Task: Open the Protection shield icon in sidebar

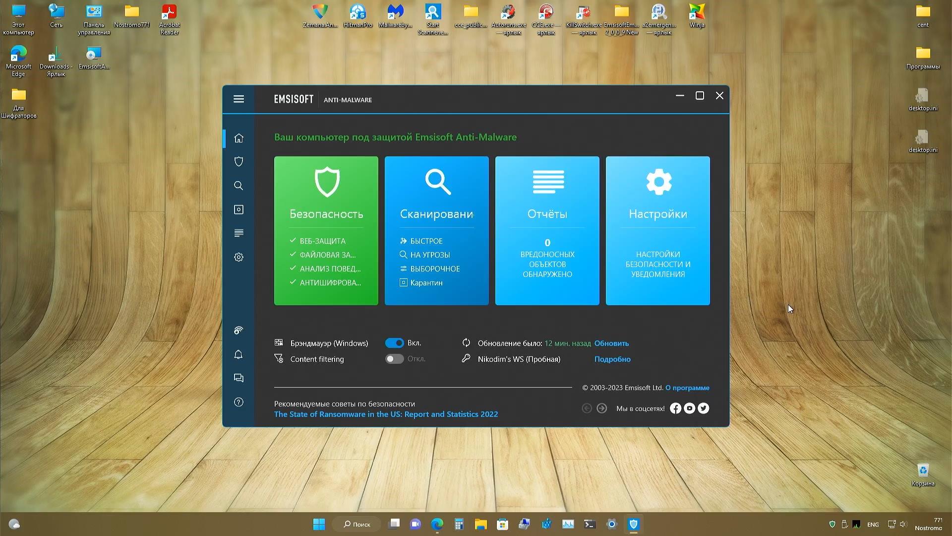Action: [238, 161]
